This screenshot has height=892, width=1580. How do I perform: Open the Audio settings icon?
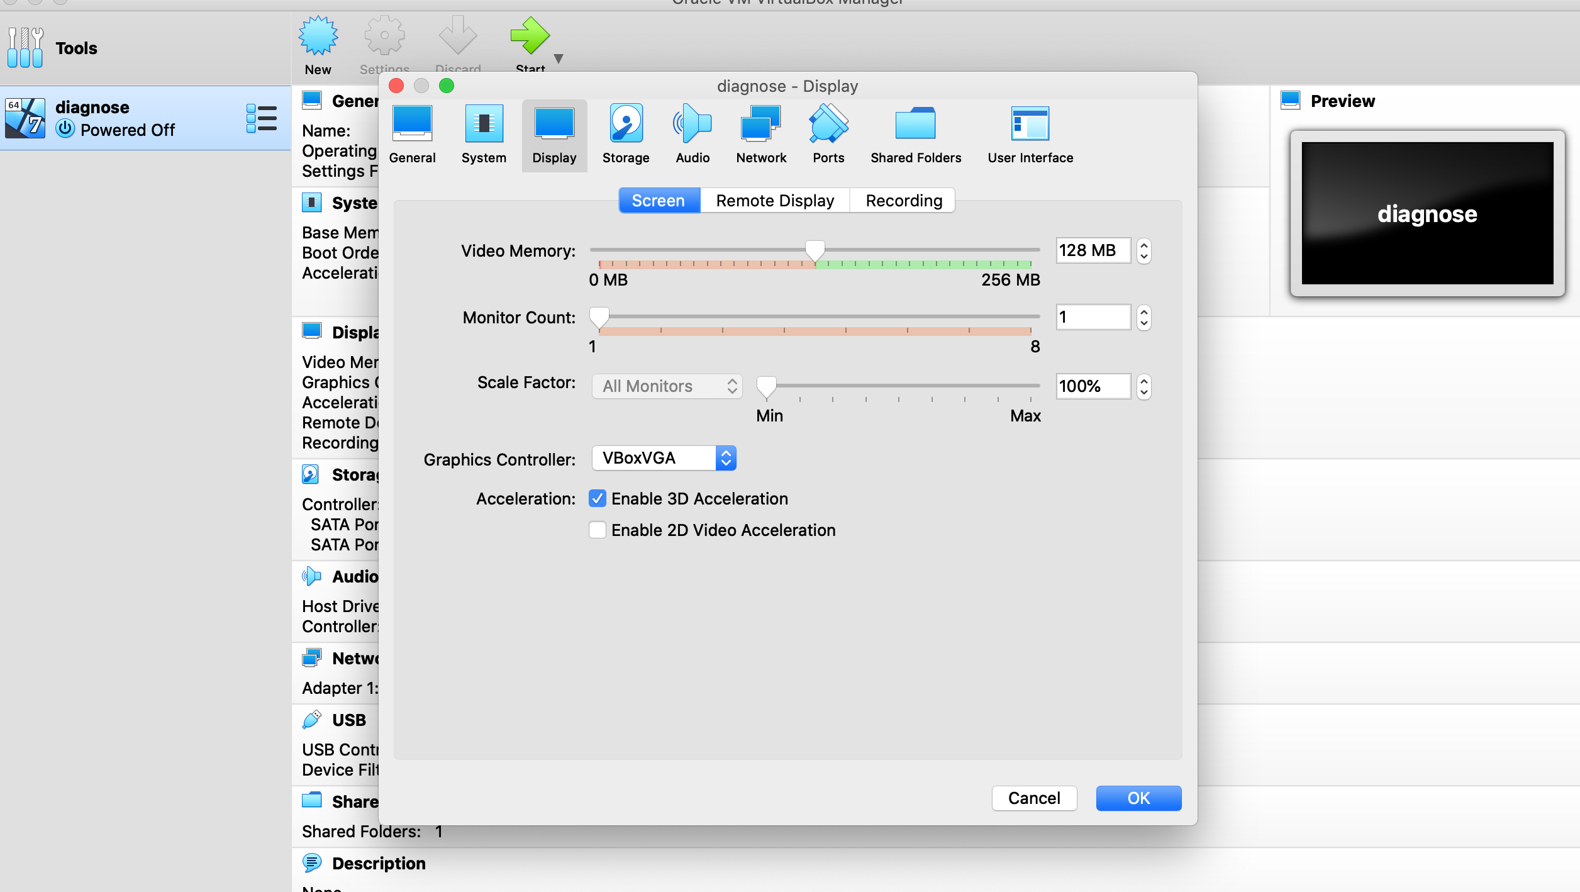point(693,135)
